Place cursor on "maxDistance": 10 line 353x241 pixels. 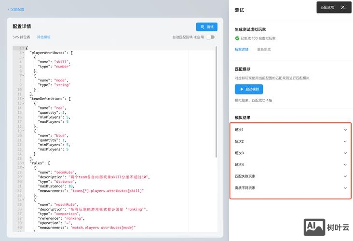point(56,186)
